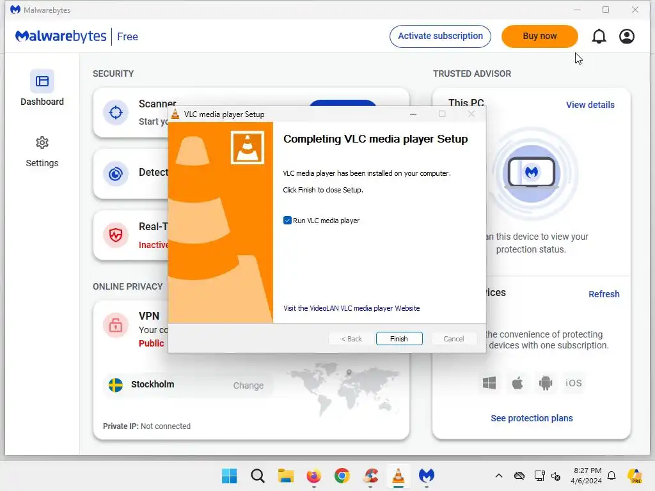Click Change next to Stockholm
Screen dimensions: 655x491
pyautogui.click(x=248, y=386)
